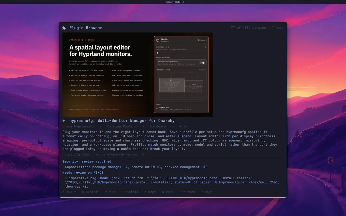Click 'service-management ×13' capability
Viewport: 346px width, 216px height.
tap(186, 167)
